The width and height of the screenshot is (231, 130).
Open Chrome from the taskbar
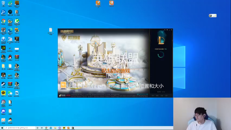click(46, 128)
